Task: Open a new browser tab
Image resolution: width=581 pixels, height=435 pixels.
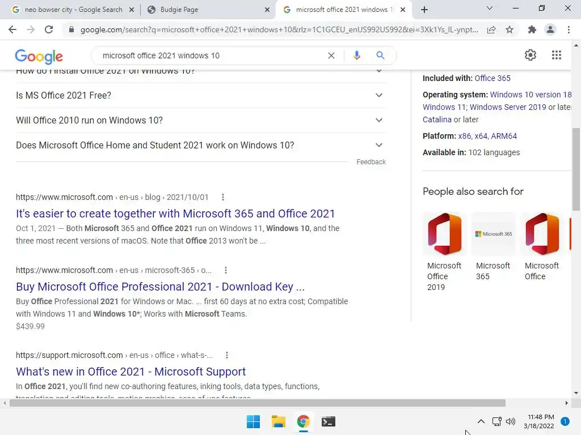Action: [424, 10]
